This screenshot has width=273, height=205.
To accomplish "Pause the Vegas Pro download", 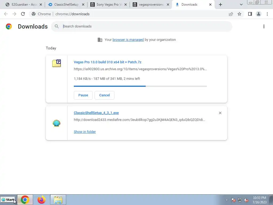I will pos(83,95).
